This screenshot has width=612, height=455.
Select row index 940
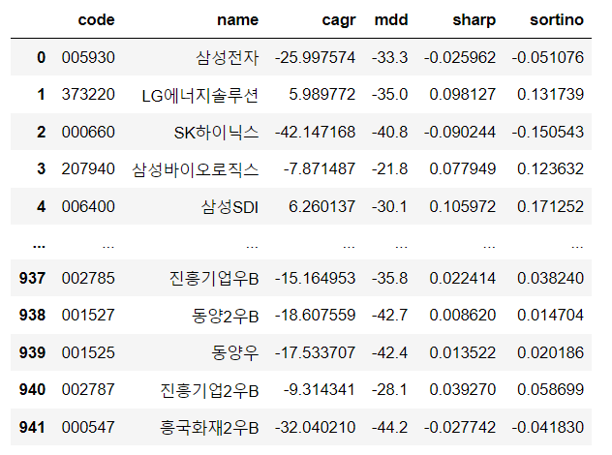[32, 389]
